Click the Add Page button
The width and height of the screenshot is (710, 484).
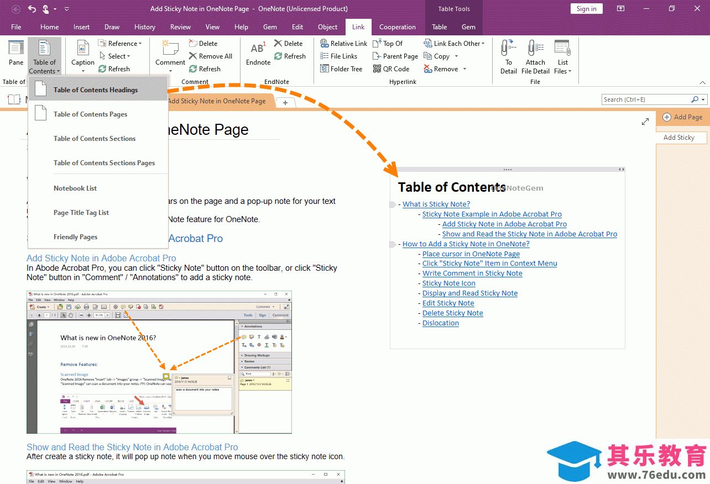(x=682, y=117)
